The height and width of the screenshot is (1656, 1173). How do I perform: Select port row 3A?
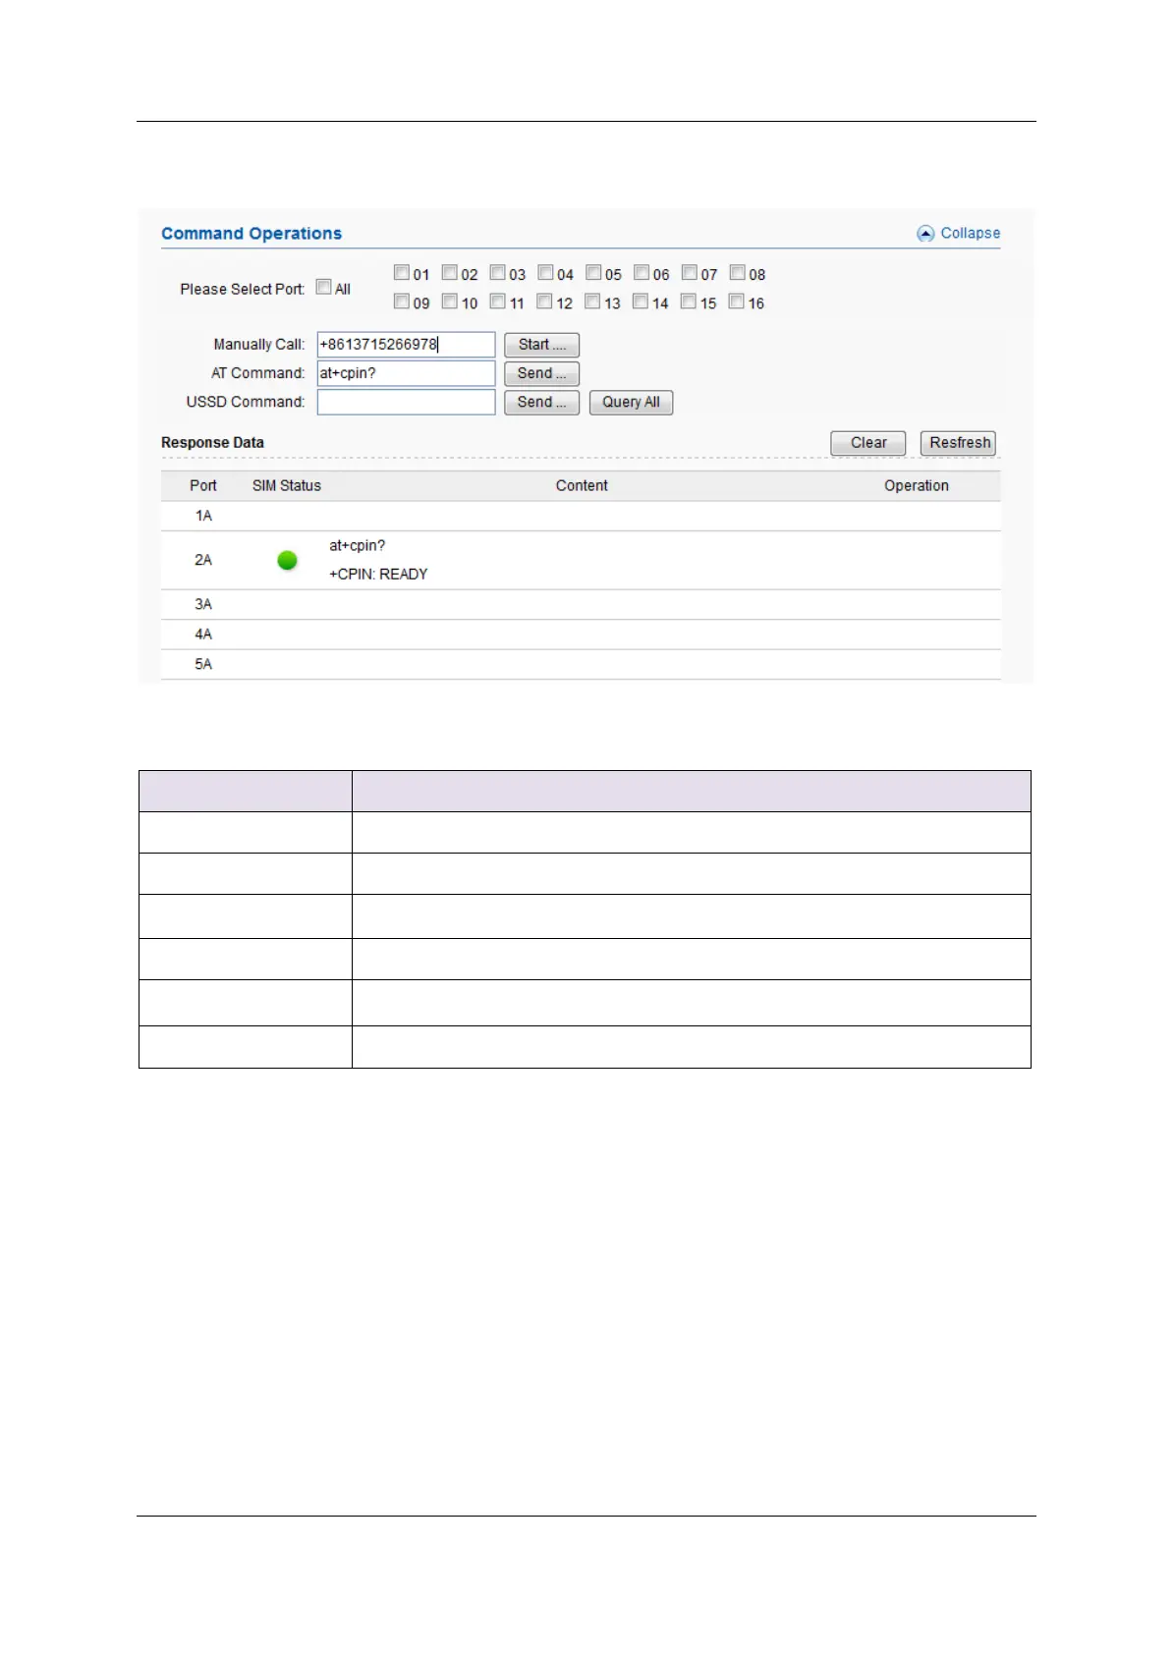click(x=581, y=604)
